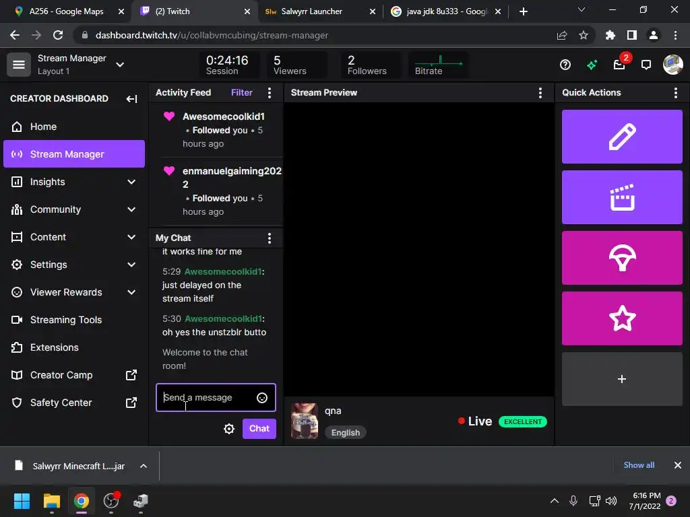Screen dimensions: 690x517
Task: Click the star quick action tile
Action: click(x=622, y=318)
